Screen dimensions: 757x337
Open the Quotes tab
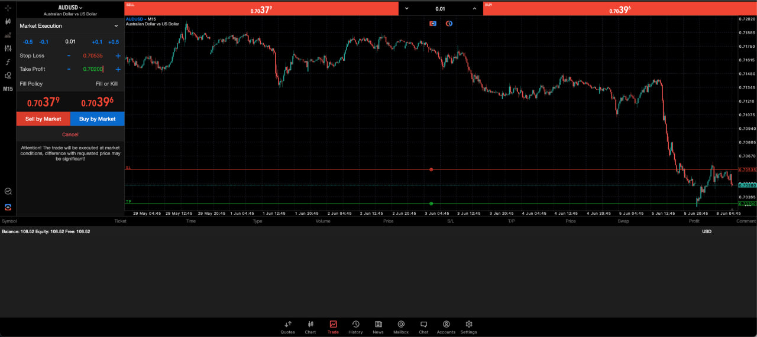click(288, 327)
